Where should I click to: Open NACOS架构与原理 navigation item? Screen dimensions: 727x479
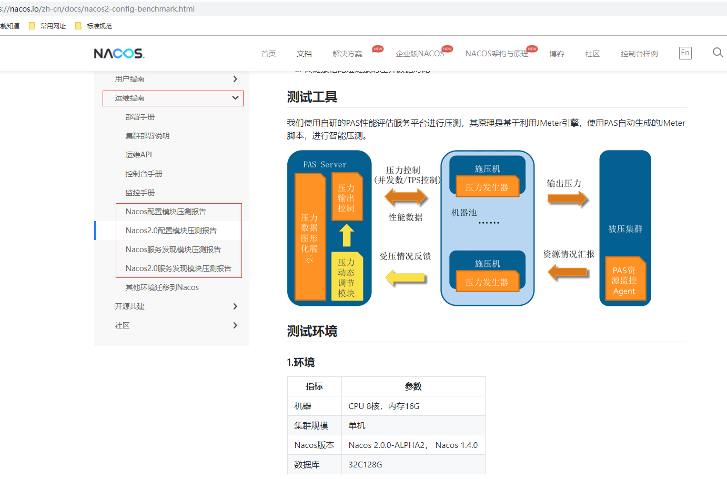pos(497,54)
